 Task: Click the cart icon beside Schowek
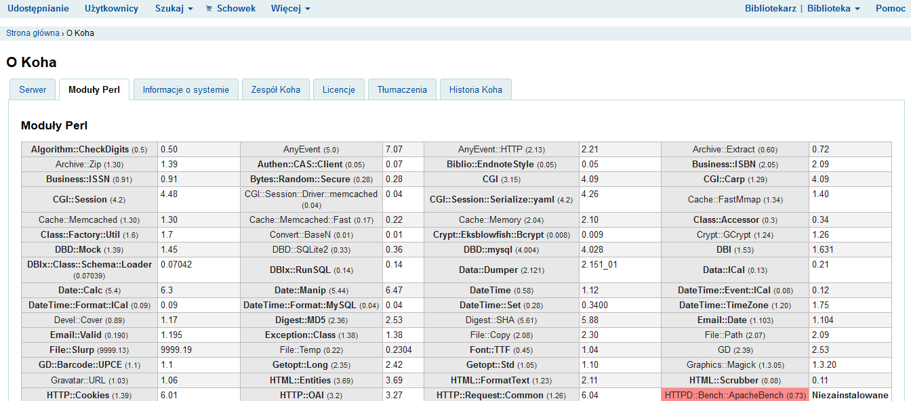tap(209, 9)
